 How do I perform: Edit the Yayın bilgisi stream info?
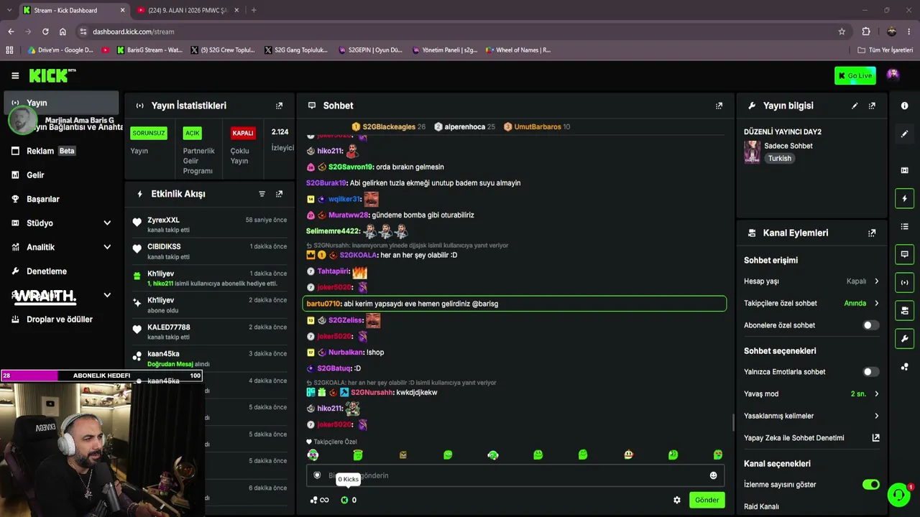pos(855,106)
